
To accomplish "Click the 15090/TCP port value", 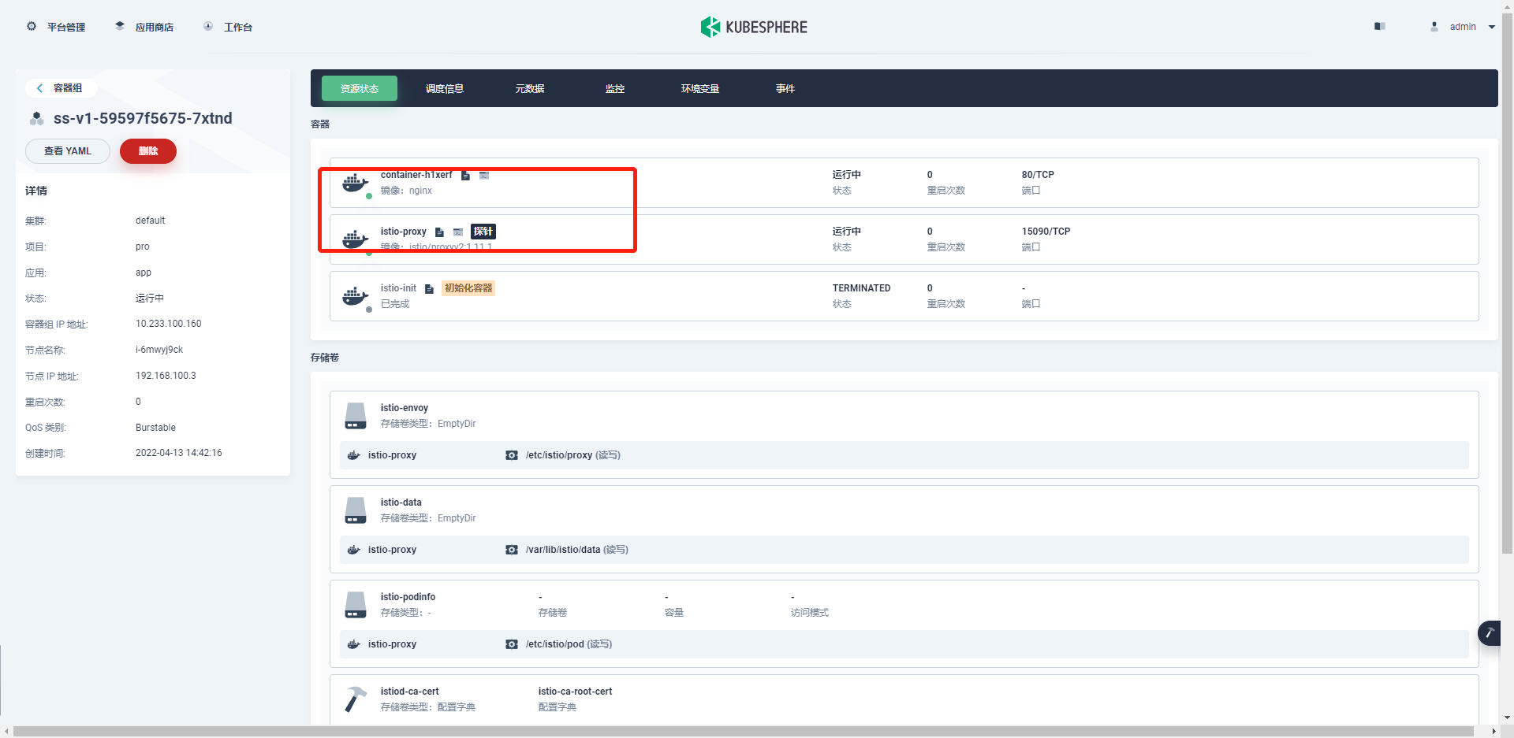I will (1046, 232).
